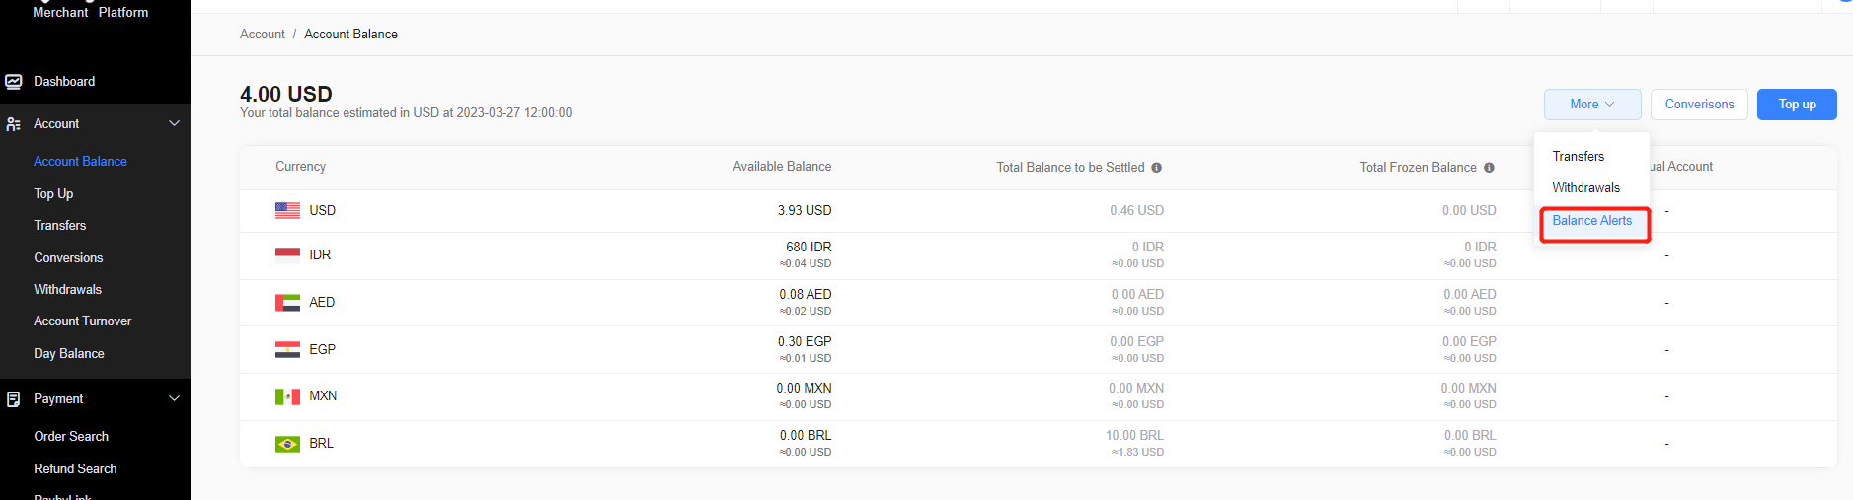Go to Day Balance sidebar item
The height and width of the screenshot is (500, 1853).
coord(68,354)
